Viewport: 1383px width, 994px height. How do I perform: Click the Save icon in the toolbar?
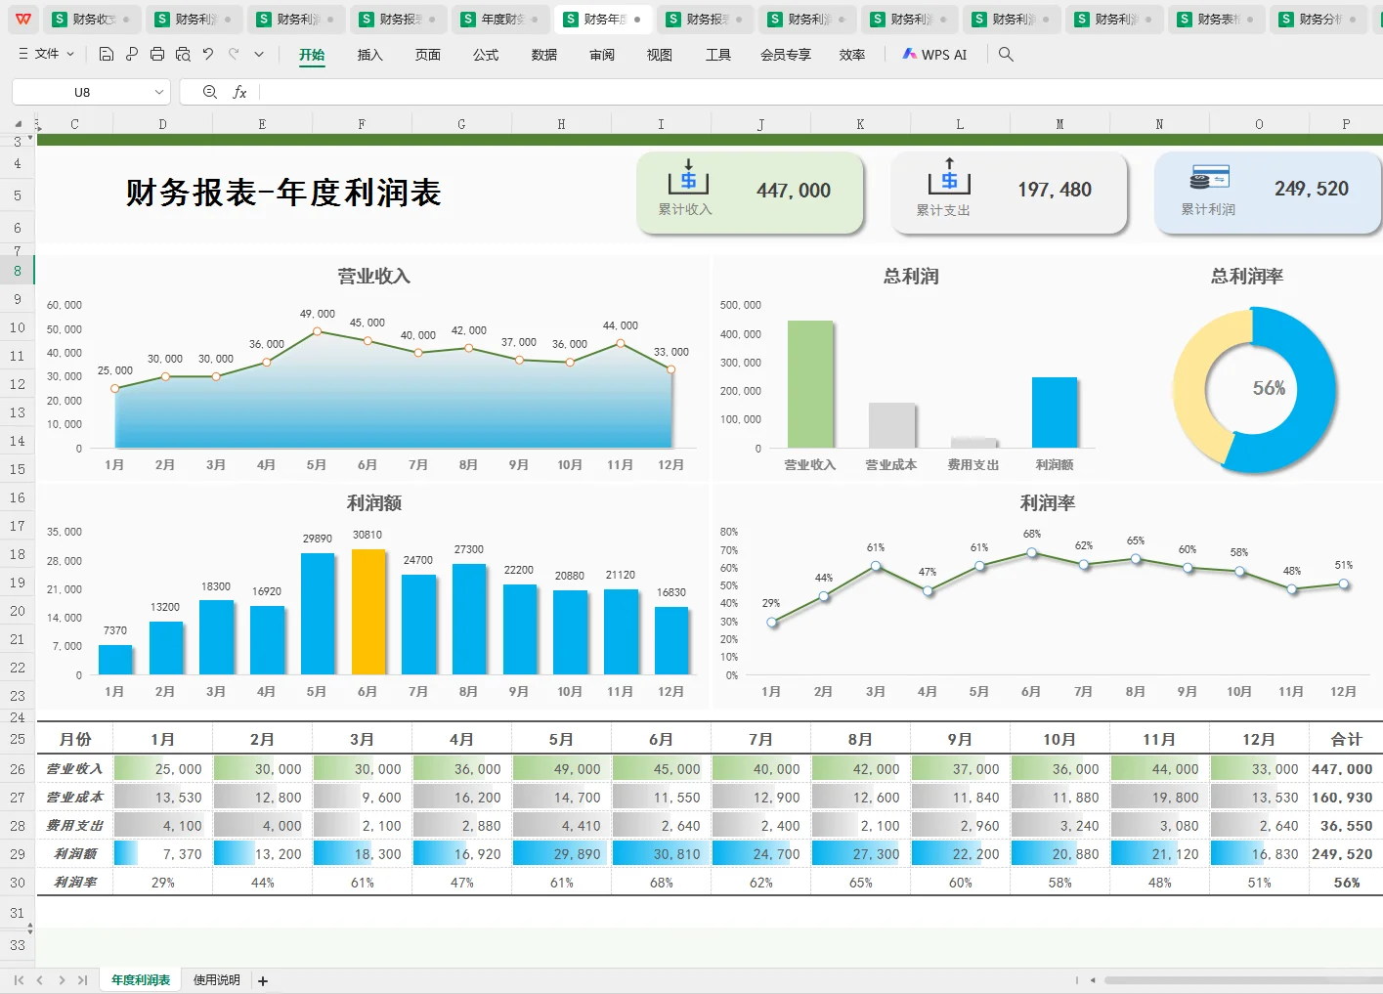[x=106, y=55]
